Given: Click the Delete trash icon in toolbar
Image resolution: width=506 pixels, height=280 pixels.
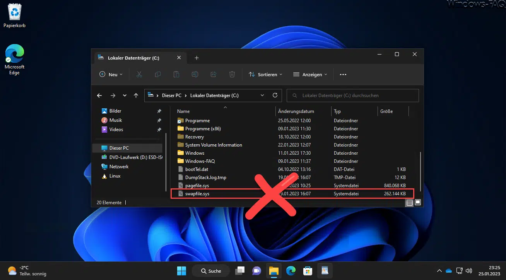Looking at the screenshot, I should pos(232,74).
